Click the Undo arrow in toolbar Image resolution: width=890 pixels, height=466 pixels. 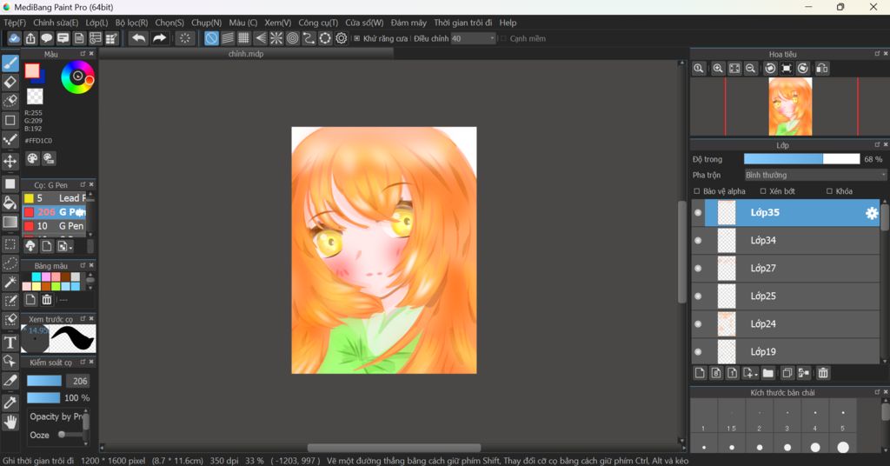[x=138, y=38]
